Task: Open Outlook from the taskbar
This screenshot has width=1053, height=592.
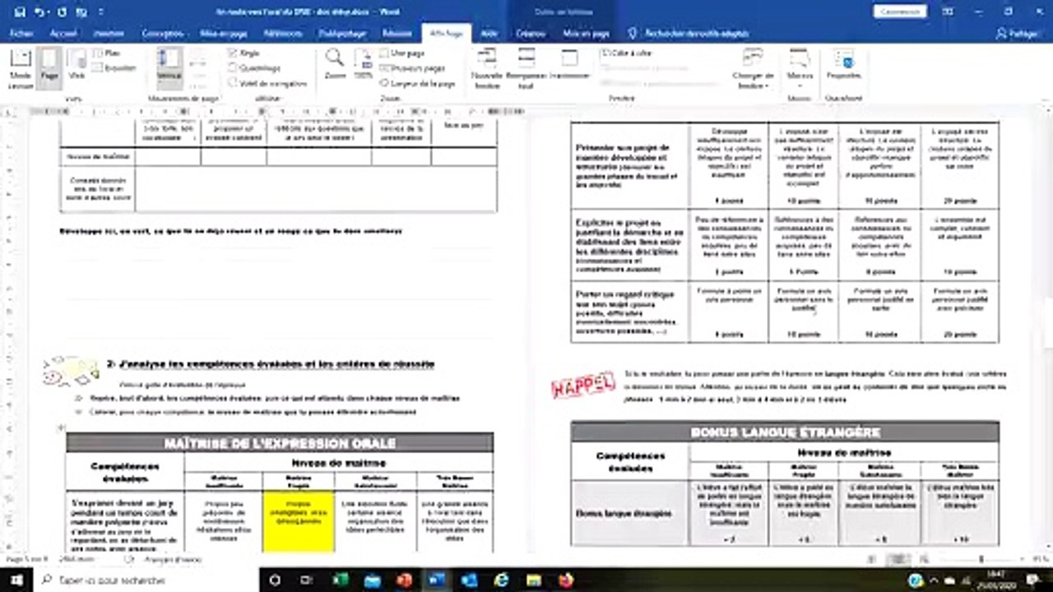Action: tap(469, 580)
